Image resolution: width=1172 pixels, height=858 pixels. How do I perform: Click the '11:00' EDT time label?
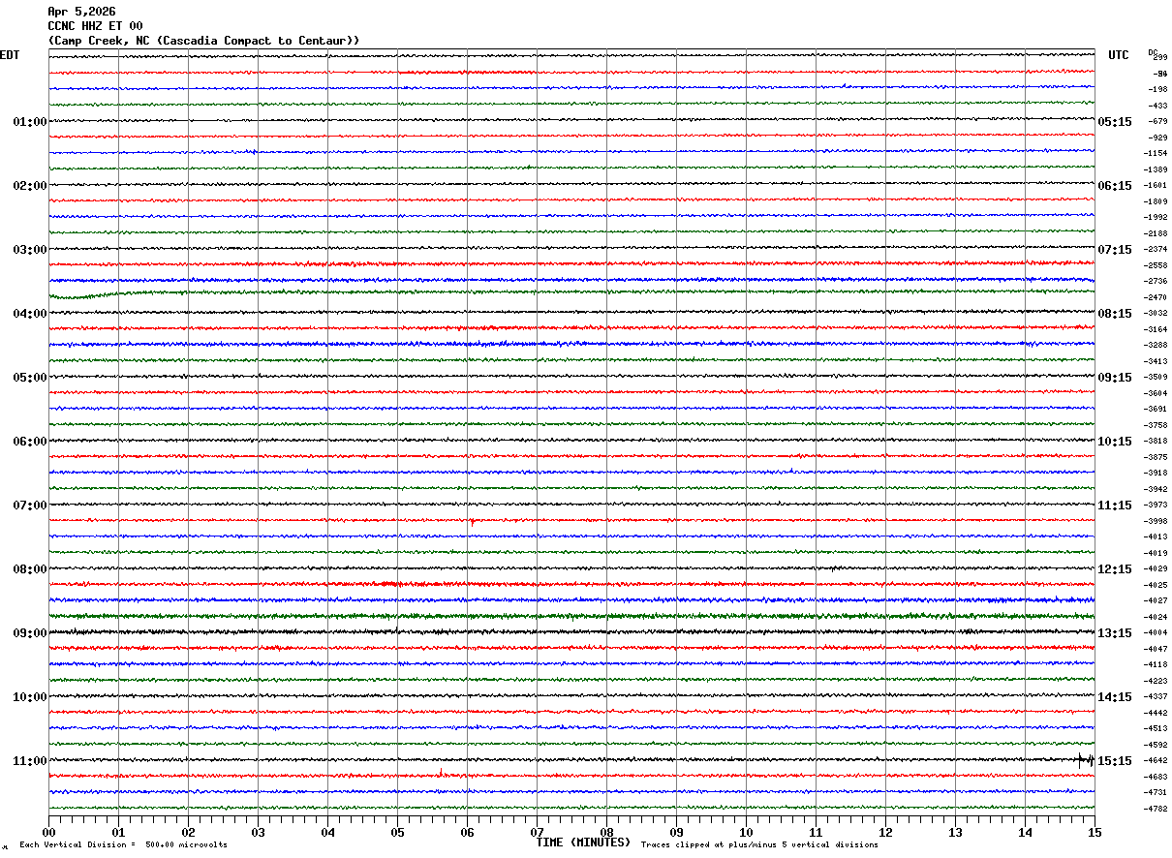click(x=30, y=761)
